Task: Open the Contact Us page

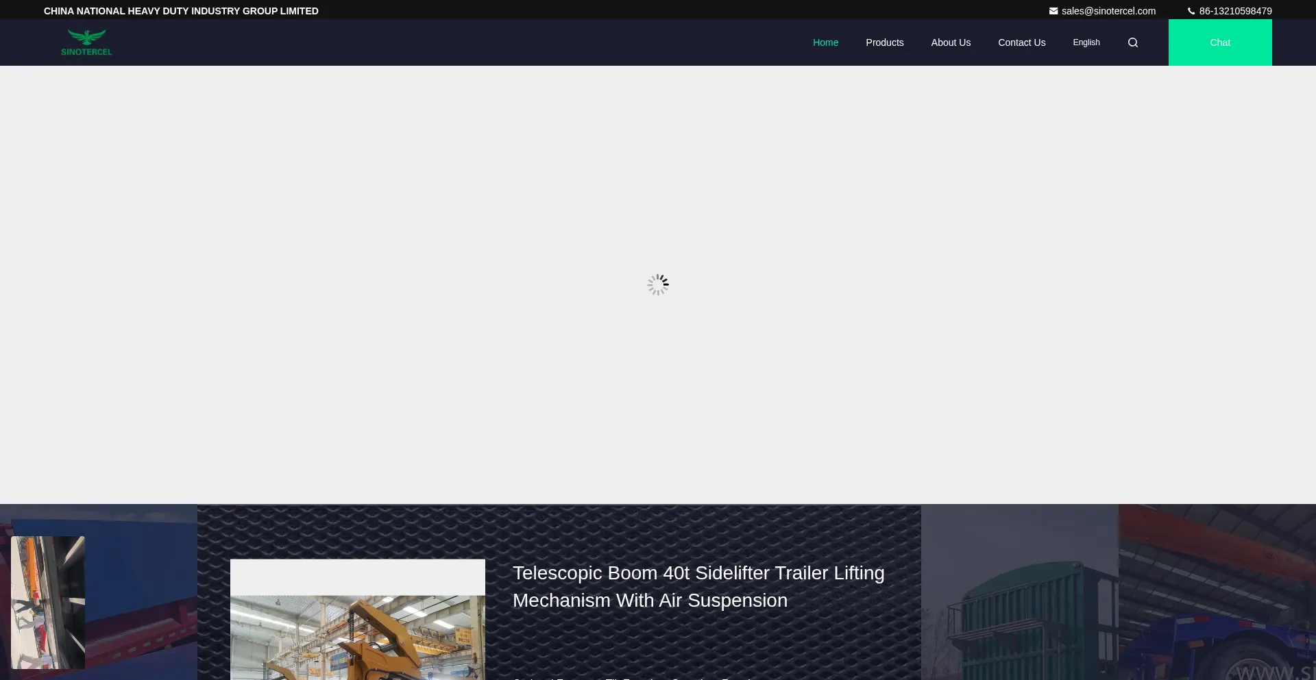Action: coord(1021,42)
